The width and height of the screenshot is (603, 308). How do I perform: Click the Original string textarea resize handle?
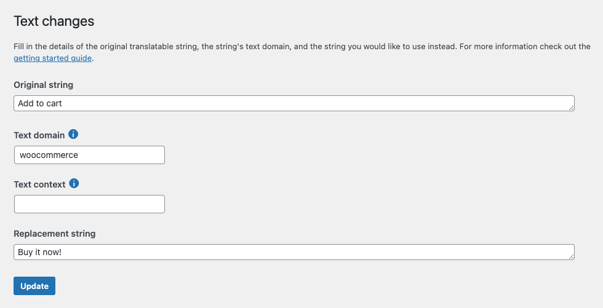[571, 108]
